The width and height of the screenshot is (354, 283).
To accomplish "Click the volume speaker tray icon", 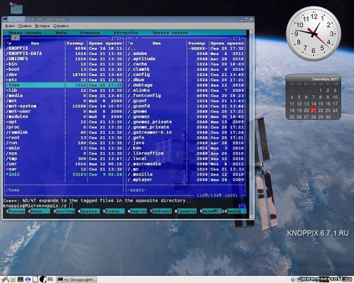I will (293, 279).
